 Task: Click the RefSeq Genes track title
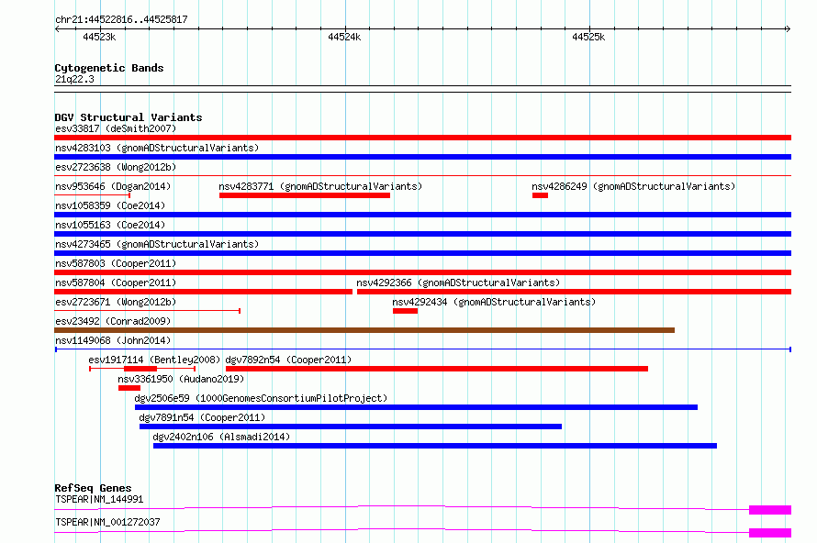(x=93, y=488)
